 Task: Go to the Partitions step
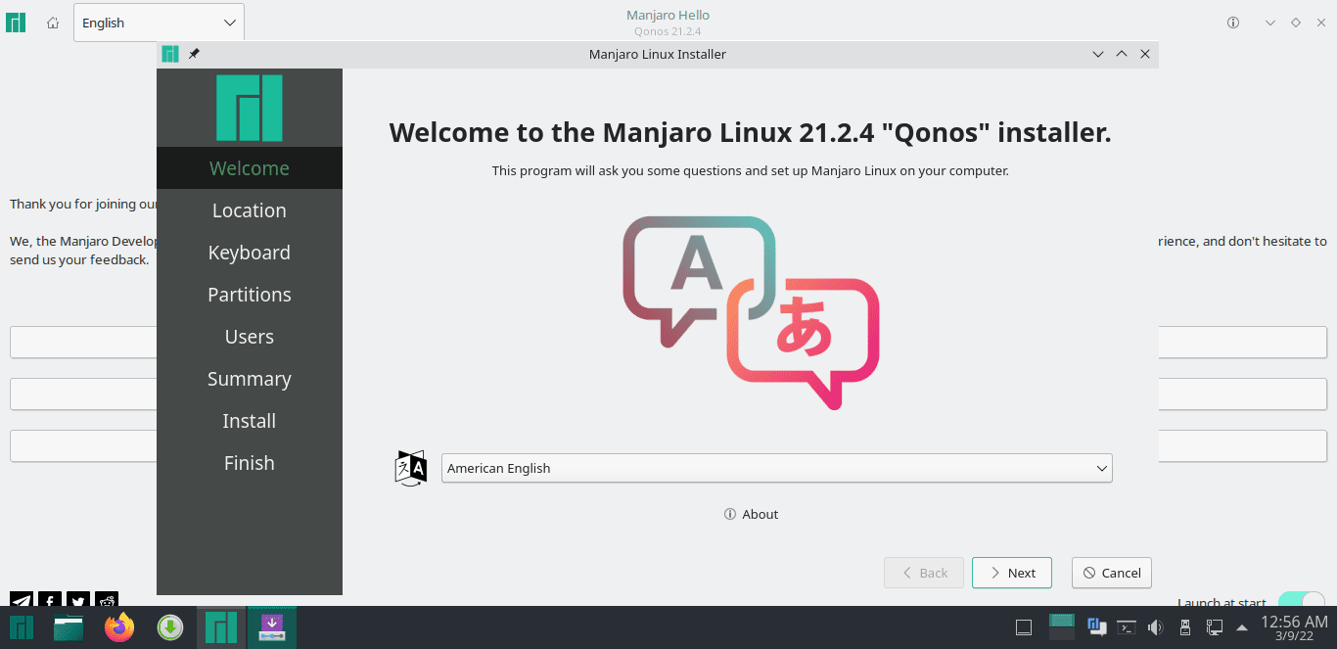coord(250,295)
